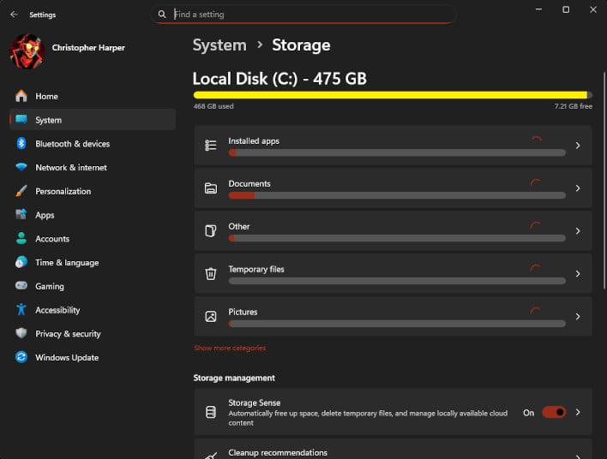
Task: Open Gaming settings
Action: [x=93, y=286]
